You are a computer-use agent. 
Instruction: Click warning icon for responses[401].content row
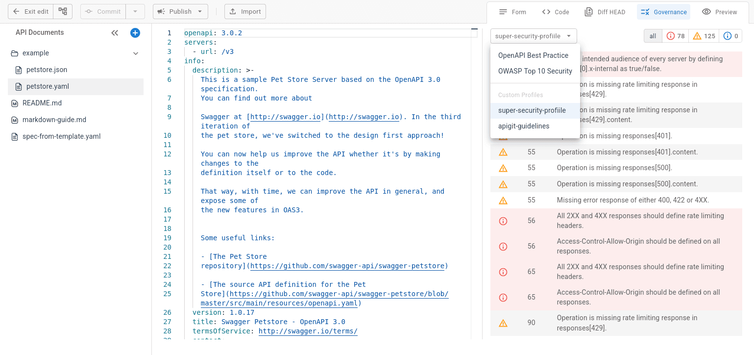pos(503,152)
